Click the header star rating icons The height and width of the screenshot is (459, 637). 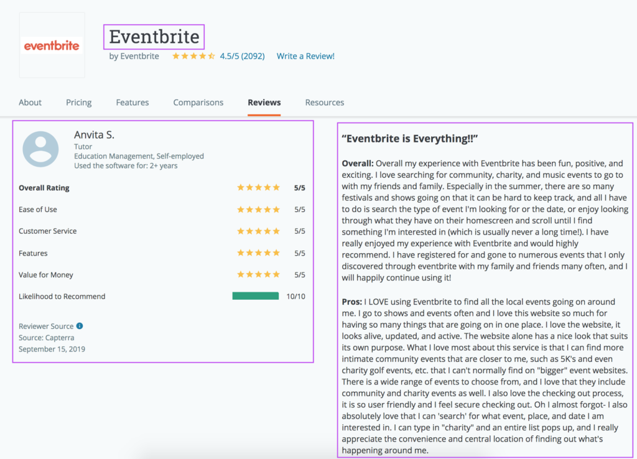193,56
